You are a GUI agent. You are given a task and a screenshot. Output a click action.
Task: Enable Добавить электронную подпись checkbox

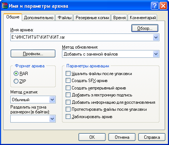coord(68,95)
